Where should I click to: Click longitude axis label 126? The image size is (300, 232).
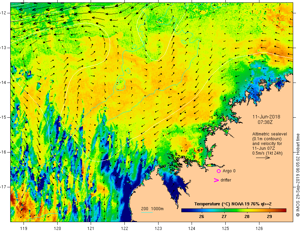point(259,228)
